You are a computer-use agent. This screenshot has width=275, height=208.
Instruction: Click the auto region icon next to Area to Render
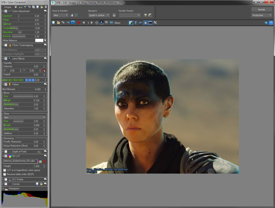pyautogui.click(x=76, y=15)
